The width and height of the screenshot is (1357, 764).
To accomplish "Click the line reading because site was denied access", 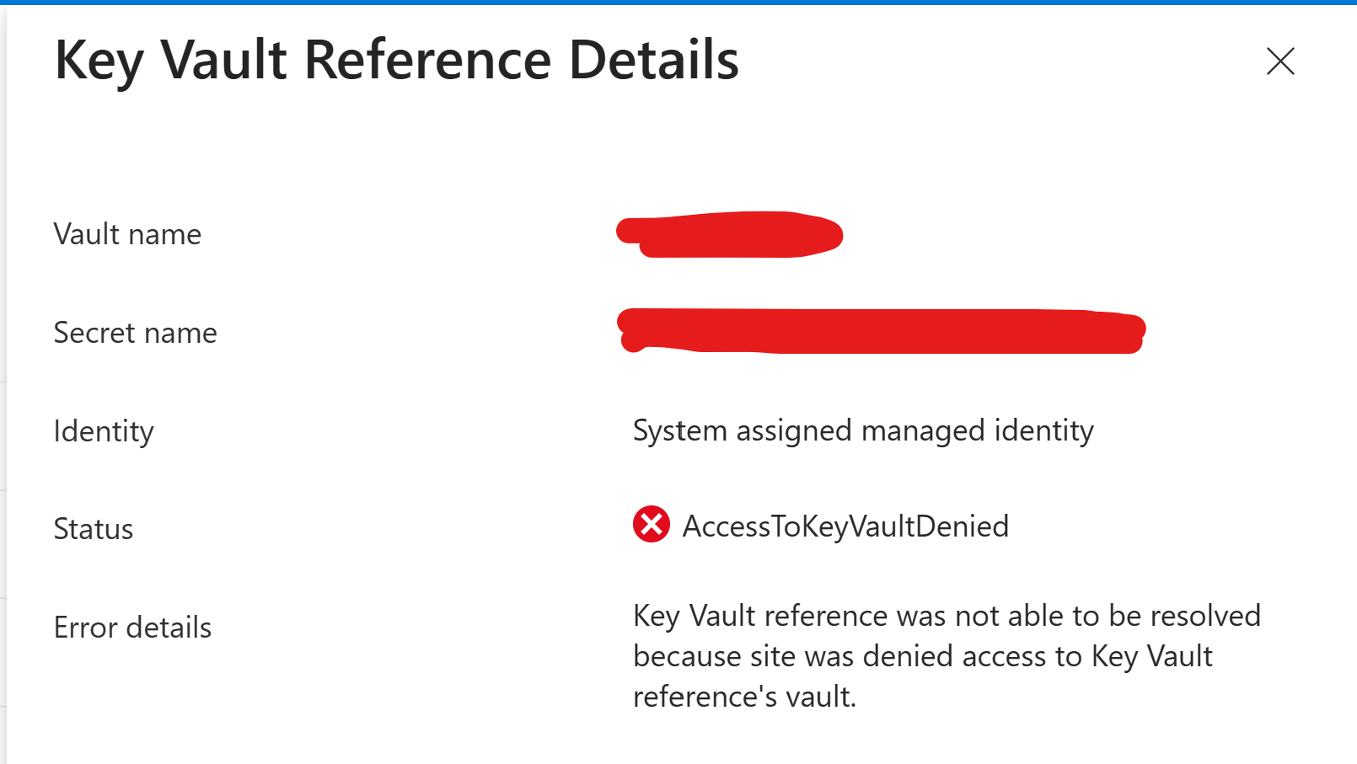I will pos(922,656).
